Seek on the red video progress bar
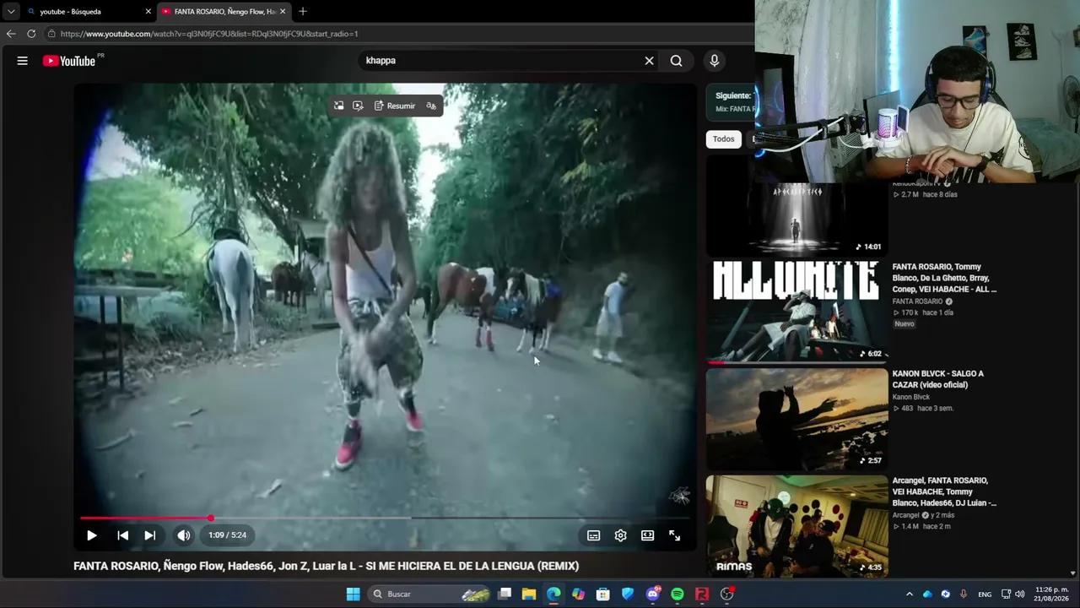The height and width of the screenshot is (608, 1080). [386, 518]
